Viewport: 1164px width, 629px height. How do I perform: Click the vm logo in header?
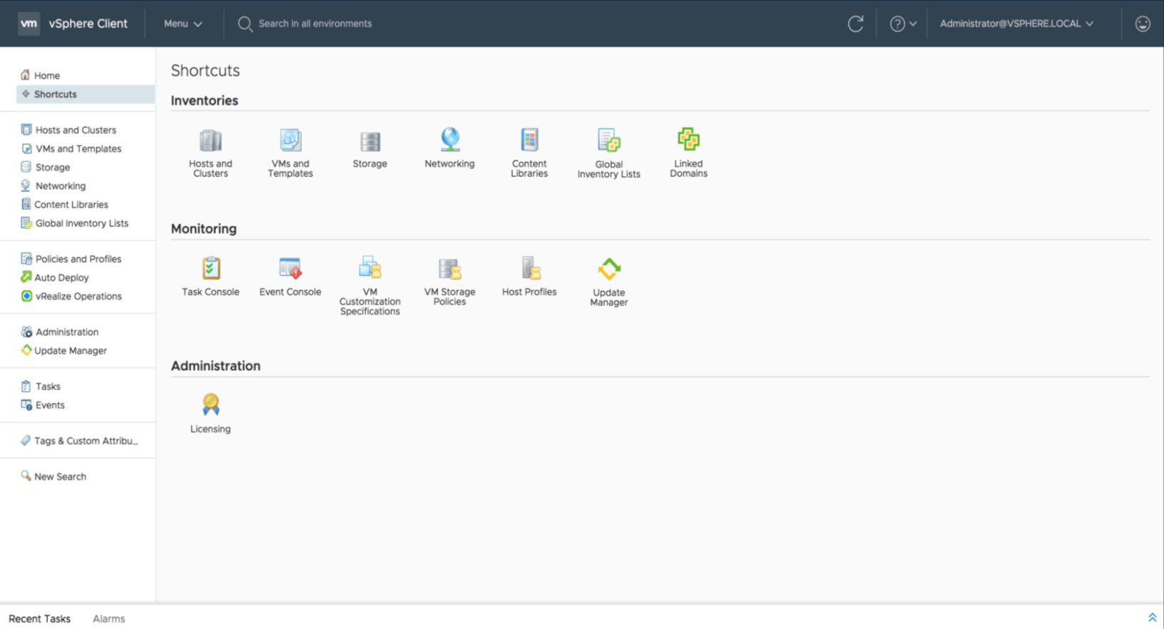[x=29, y=24]
